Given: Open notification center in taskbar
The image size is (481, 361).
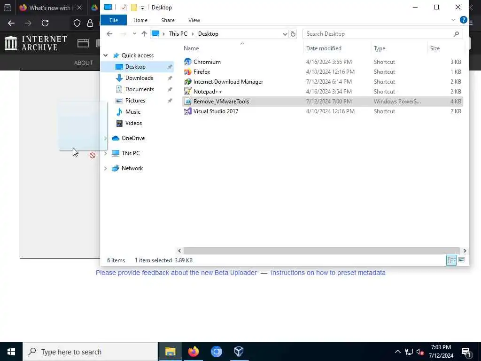Looking at the screenshot, I should pos(465,352).
